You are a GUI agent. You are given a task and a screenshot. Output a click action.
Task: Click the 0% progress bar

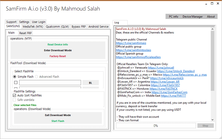[x=156, y=126]
